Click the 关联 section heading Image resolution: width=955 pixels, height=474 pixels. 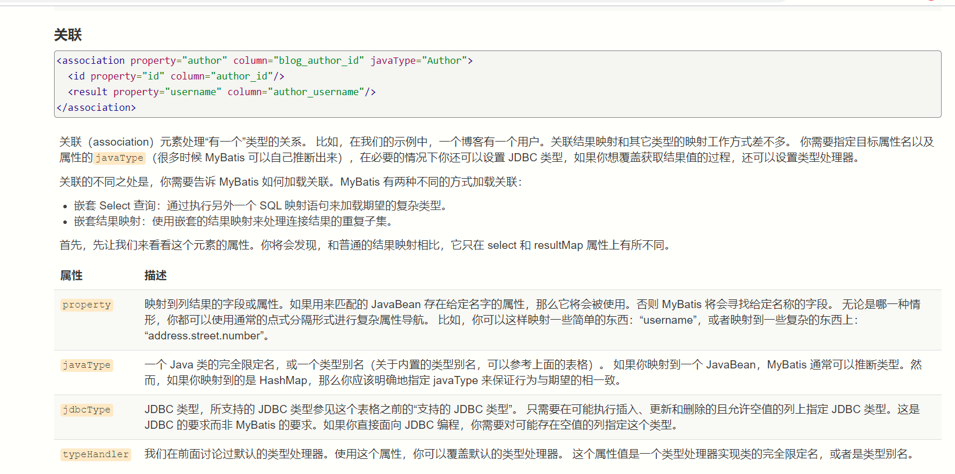pyautogui.click(x=68, y=35)
